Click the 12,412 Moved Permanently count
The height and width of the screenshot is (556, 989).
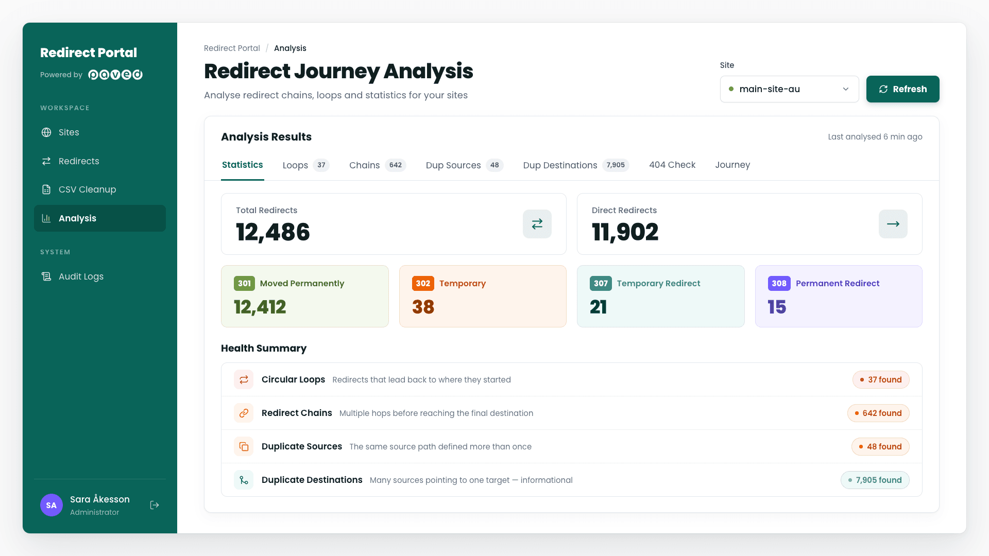[x=260, y=307]
